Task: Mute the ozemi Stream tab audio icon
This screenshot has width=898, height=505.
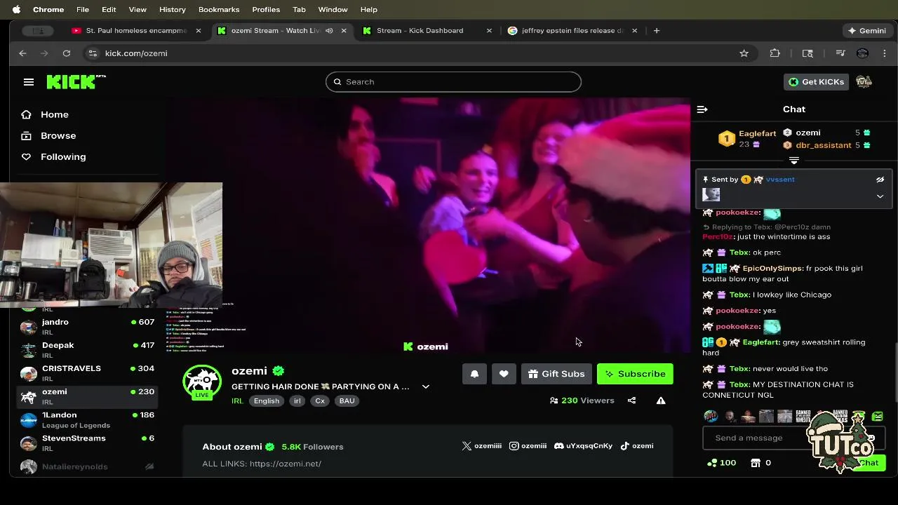Action: tap(329, 31)
